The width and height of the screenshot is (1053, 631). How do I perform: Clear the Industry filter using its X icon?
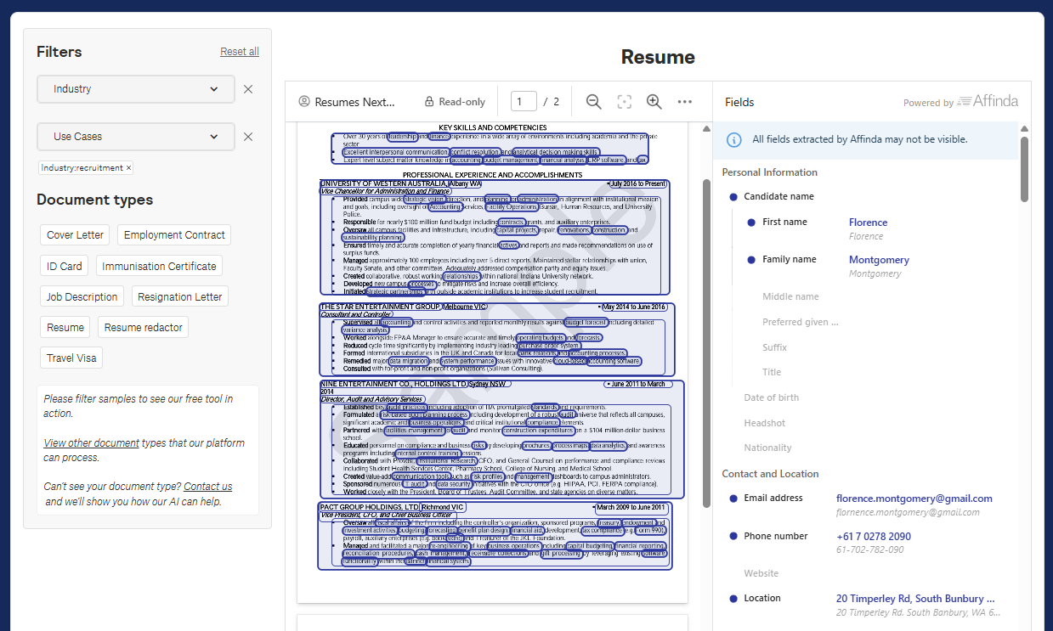point(247,88)
